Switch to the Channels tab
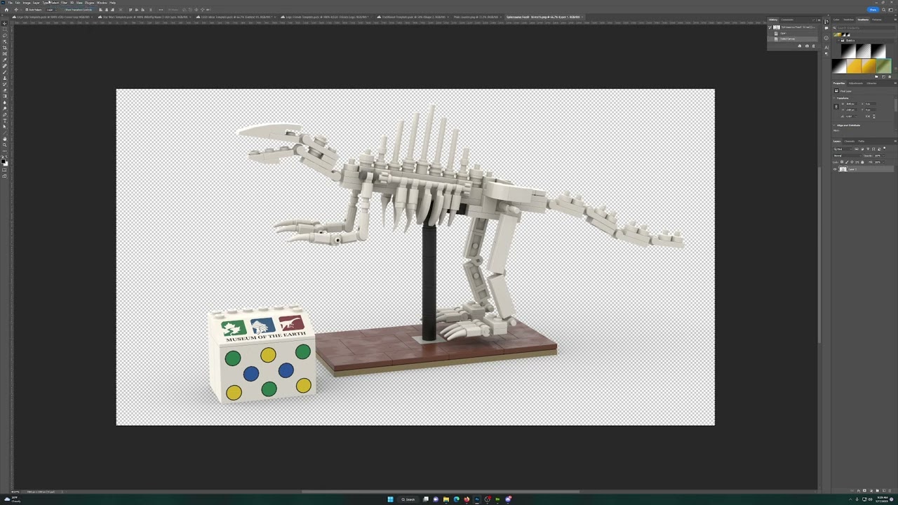Screen dimensions: 898x505 [850, 141]
